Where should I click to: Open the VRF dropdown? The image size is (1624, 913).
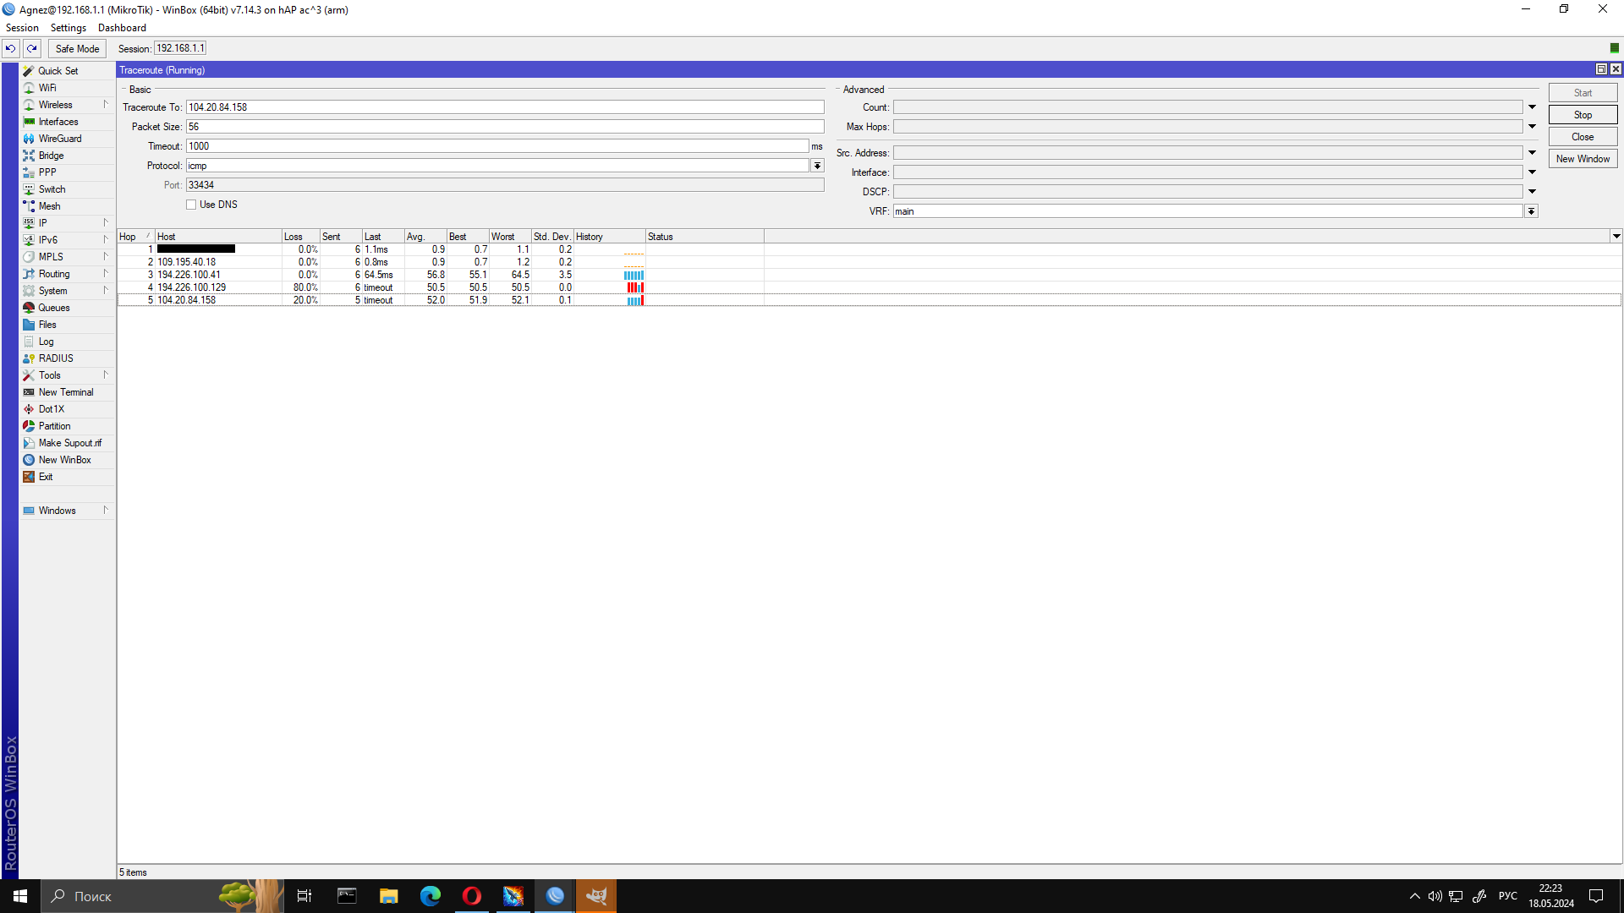tap(1531, 211)
